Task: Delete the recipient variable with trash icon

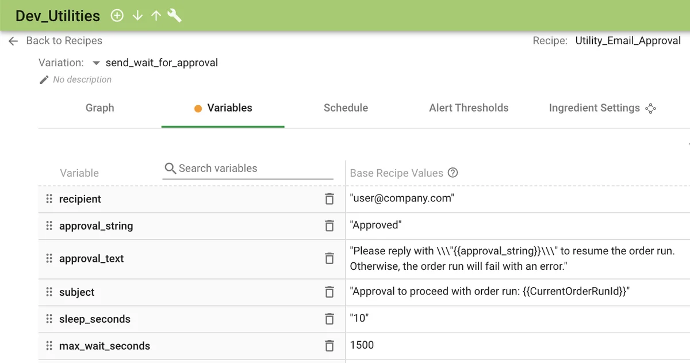Action: pyautogui.click(x=329, y=199)
